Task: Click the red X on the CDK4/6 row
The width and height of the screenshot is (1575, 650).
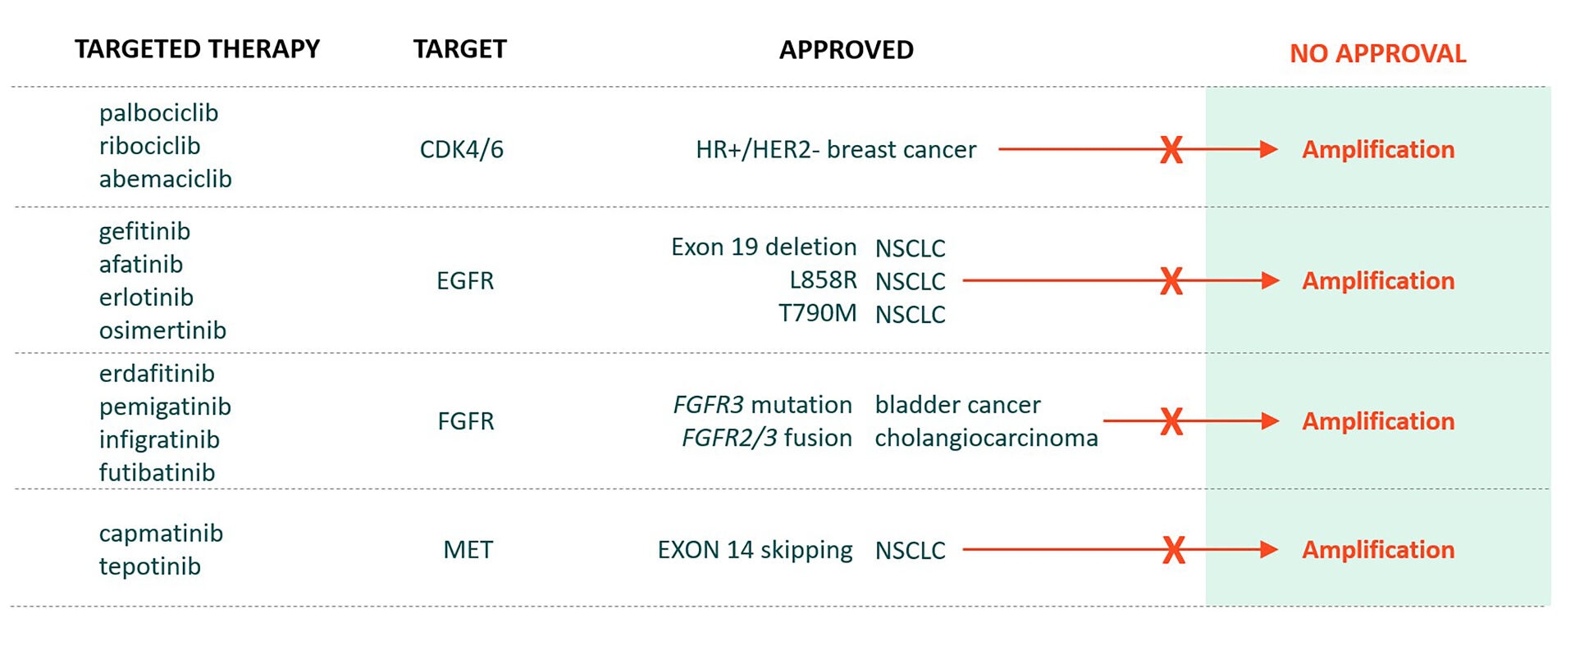Action: [1171, 149]
